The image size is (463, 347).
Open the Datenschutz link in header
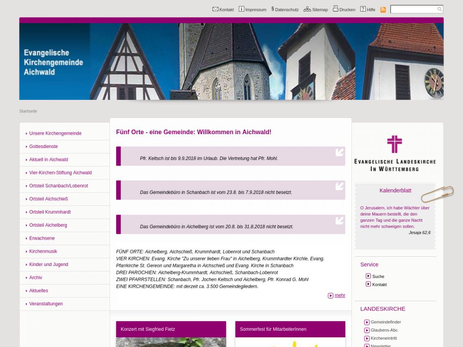click(x=287, y=10)
